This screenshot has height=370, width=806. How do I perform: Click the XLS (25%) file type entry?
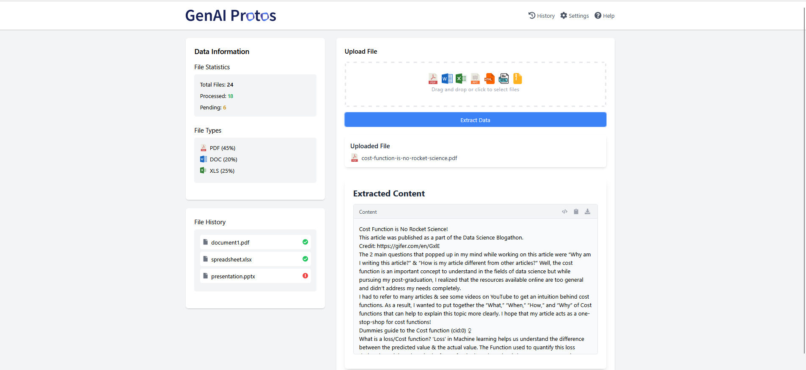(217, 171)
